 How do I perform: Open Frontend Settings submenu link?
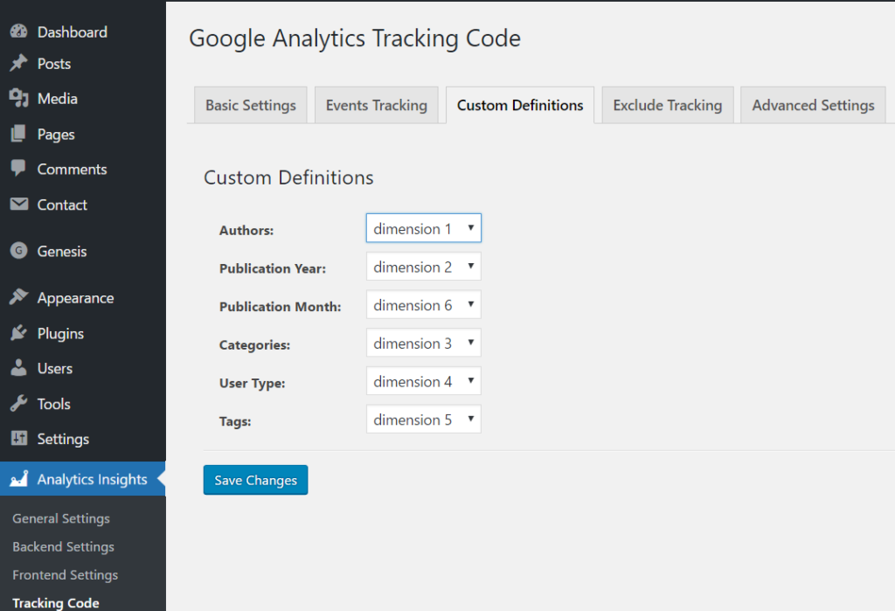tap(65, 575)
